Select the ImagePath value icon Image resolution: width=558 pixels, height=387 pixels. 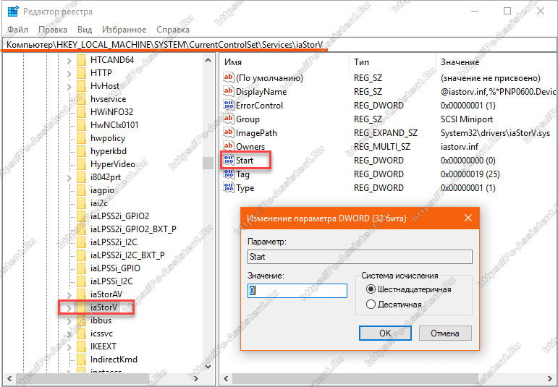(x=228, y=133)
